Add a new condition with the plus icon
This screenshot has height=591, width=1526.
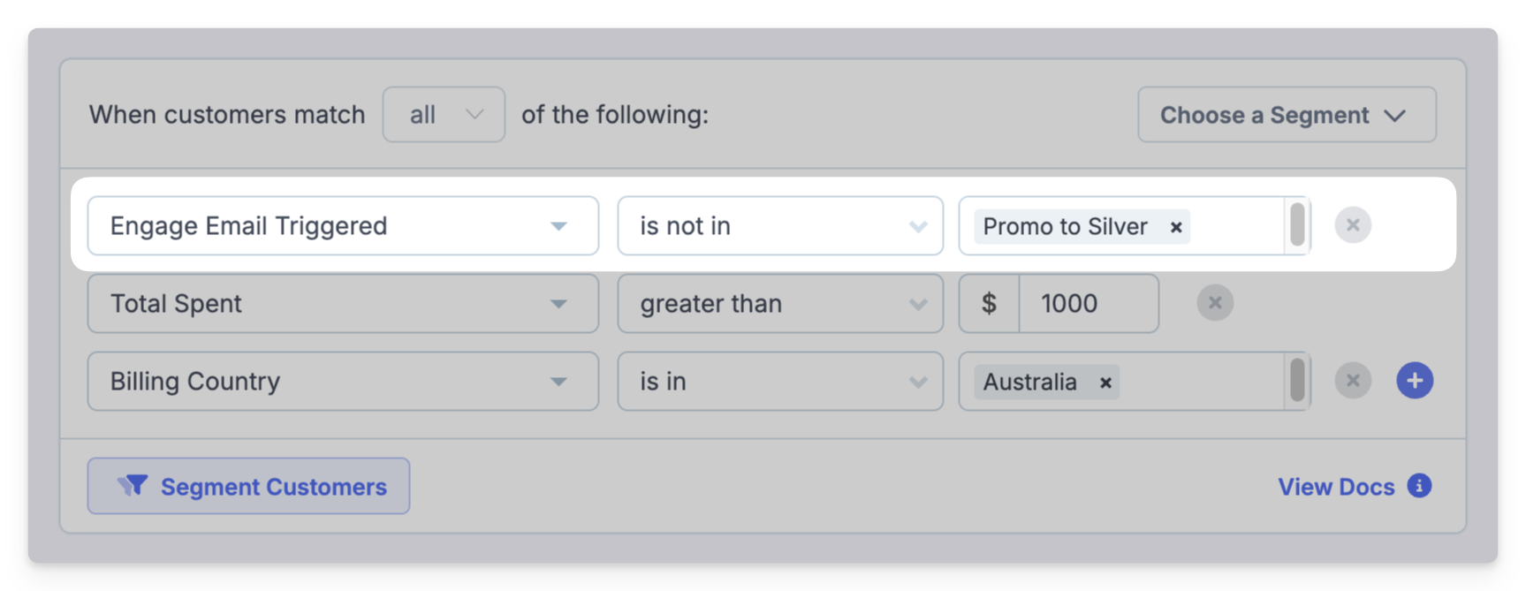click(1415, 381)
